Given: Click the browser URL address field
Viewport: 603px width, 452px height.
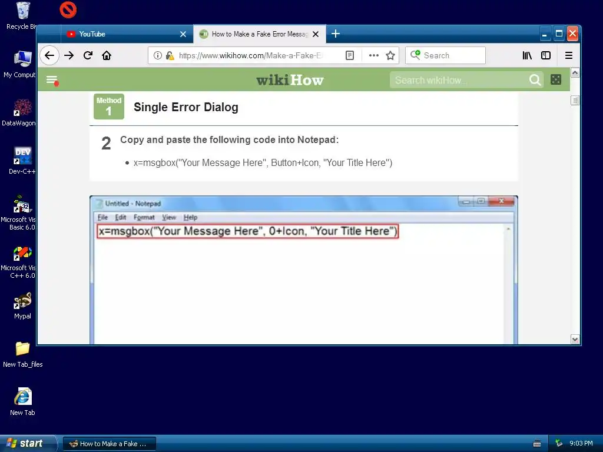Looking at the screenshot, I should pos(250,55).
